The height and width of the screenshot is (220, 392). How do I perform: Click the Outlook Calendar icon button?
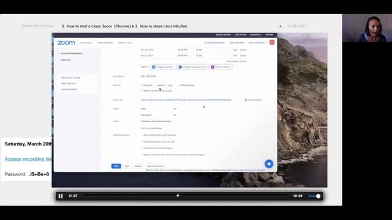point(192,67)
